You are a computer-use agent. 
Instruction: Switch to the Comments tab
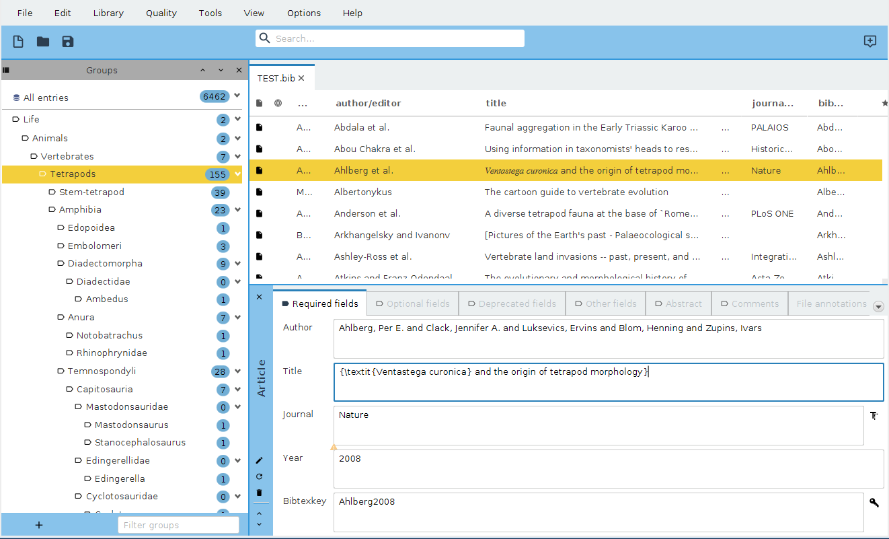pos(749,303)
